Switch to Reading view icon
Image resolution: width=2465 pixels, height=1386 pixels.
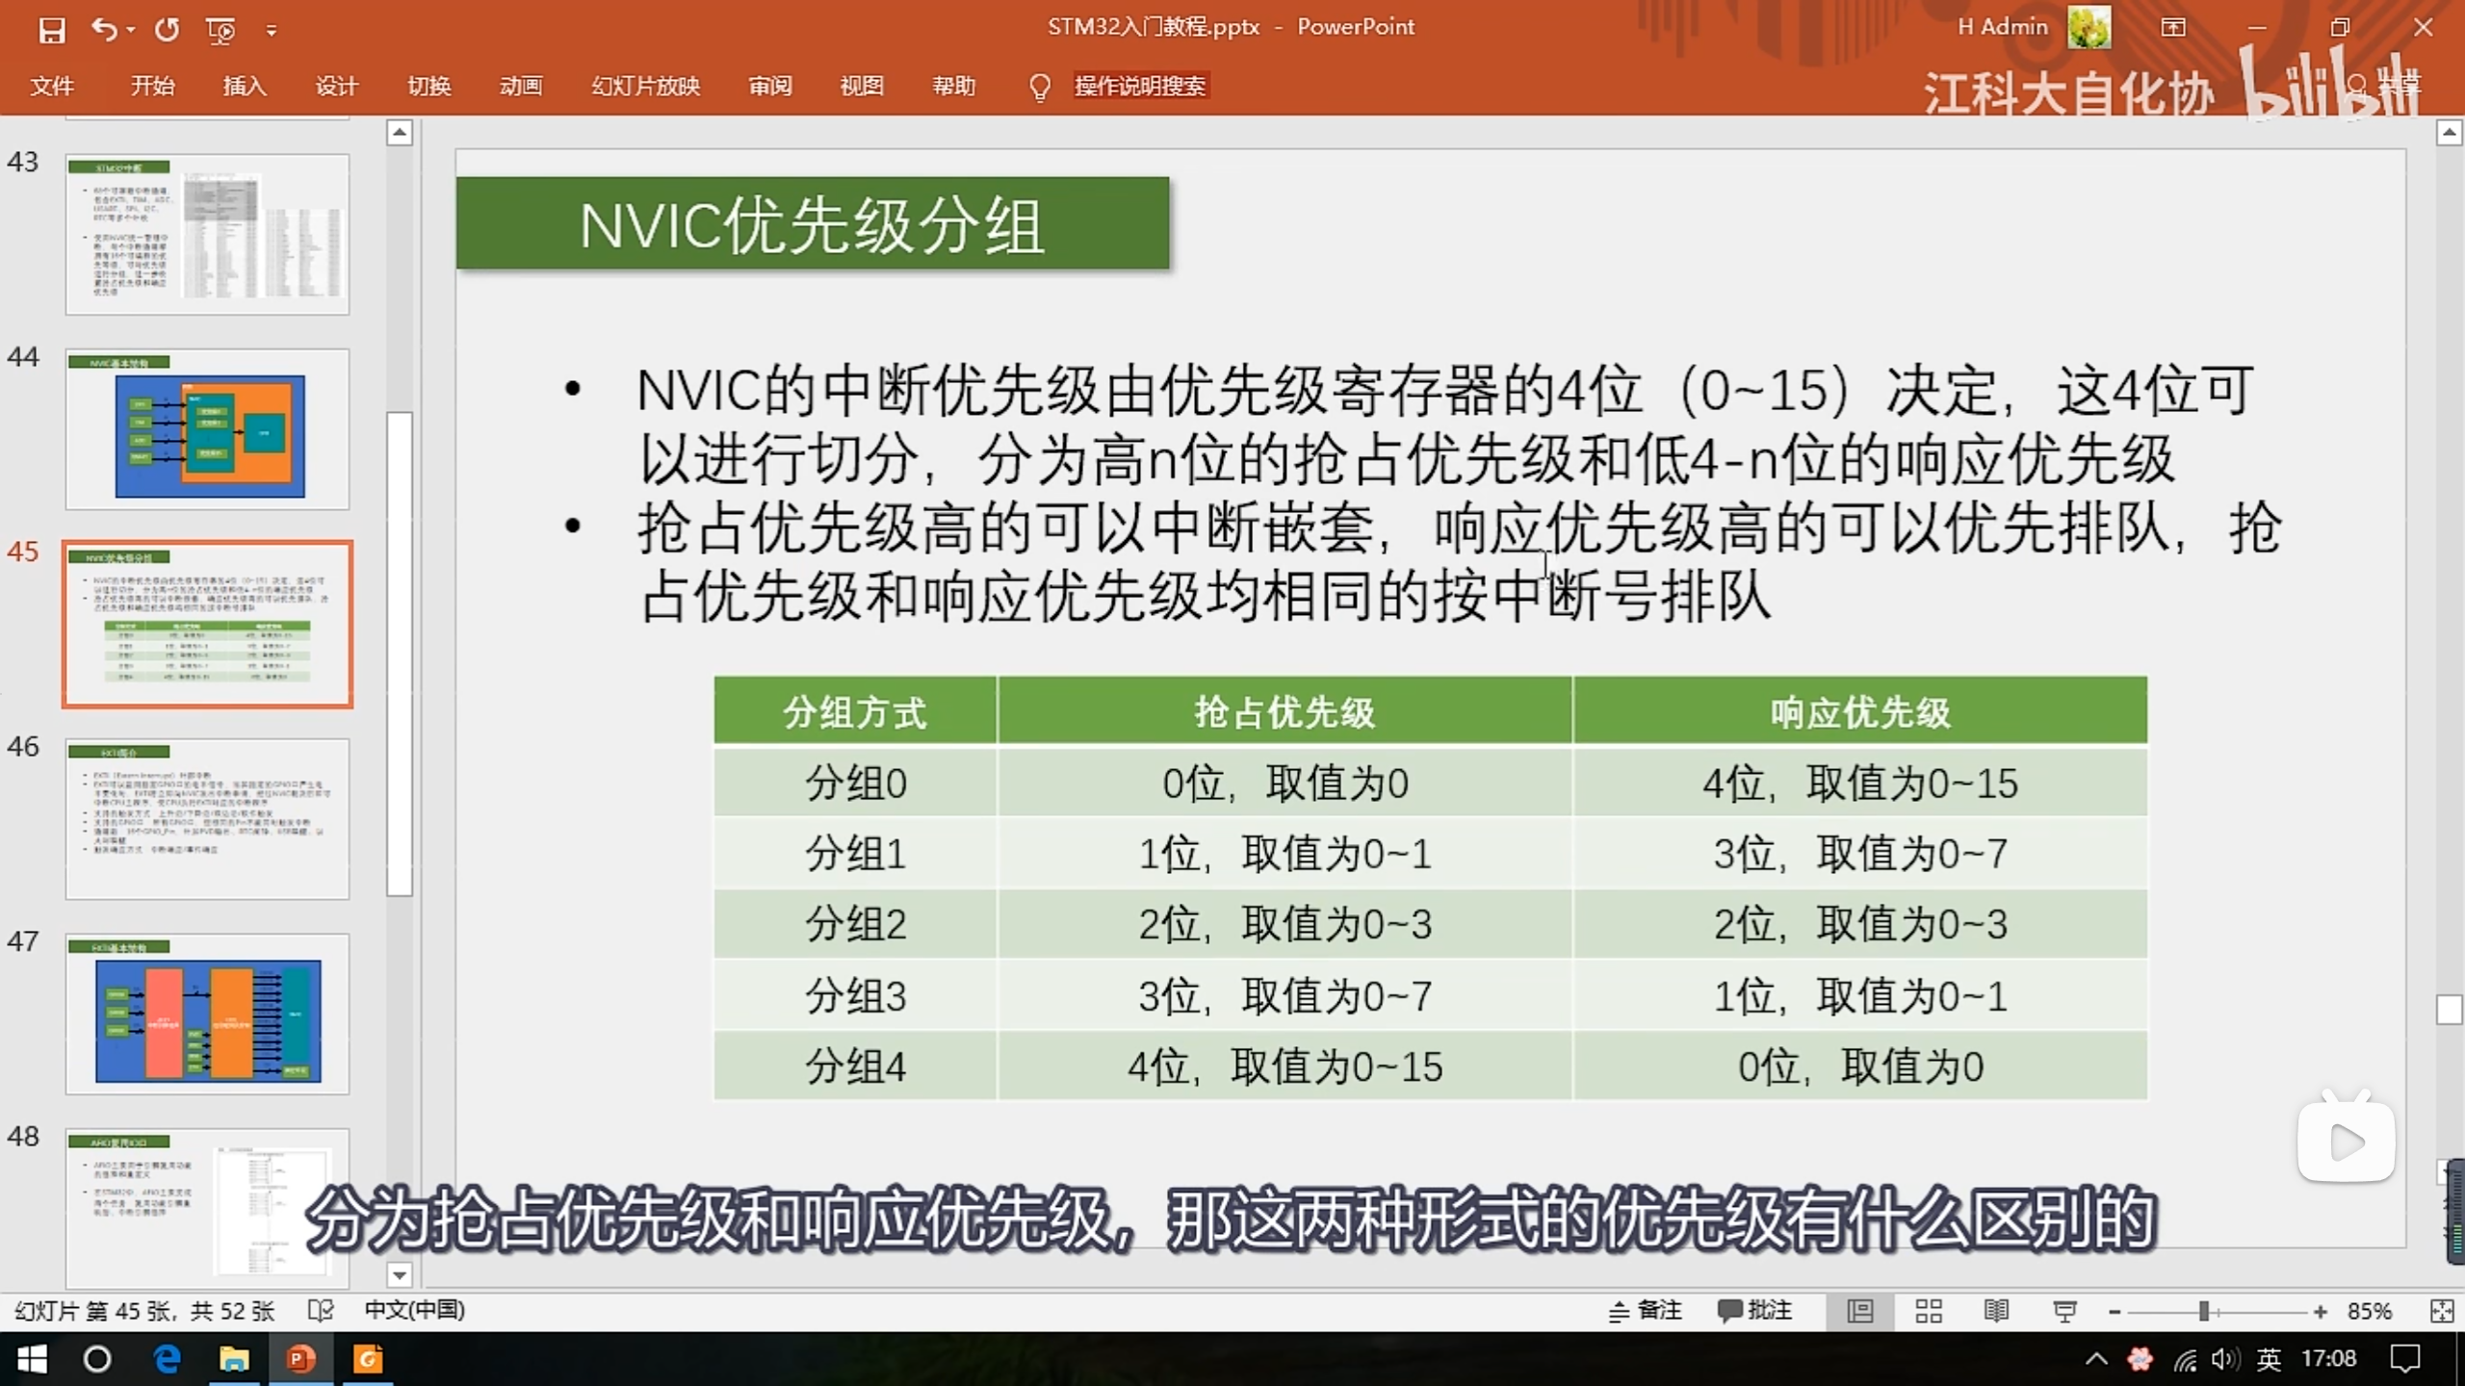(x=1996, y=1311)
